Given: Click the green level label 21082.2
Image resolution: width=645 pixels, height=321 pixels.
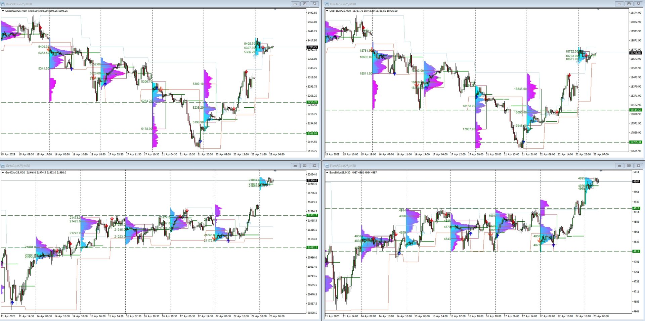Looking at the screenshot, I should 312,248.
